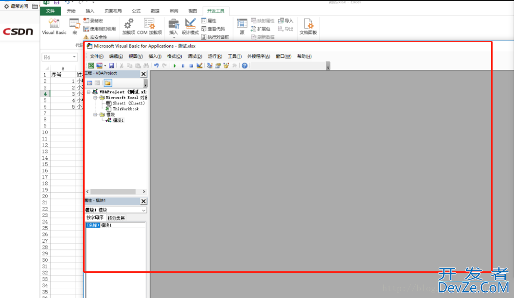Open VBA help with the question mark icon

pyautogui.click(x=245, y=66)
